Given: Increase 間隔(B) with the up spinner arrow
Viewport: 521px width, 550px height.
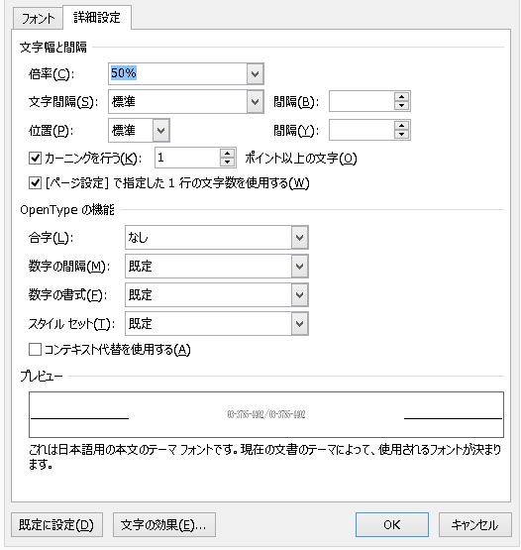Looking at the screenshot, I should coord(401,97).
